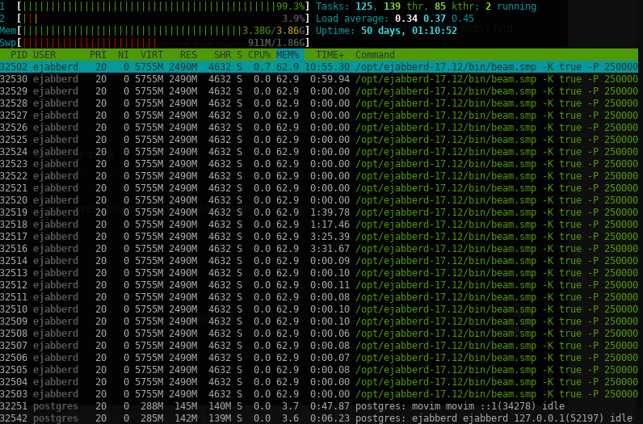Select process 32519 with time 1:39.78

point(319,212)
